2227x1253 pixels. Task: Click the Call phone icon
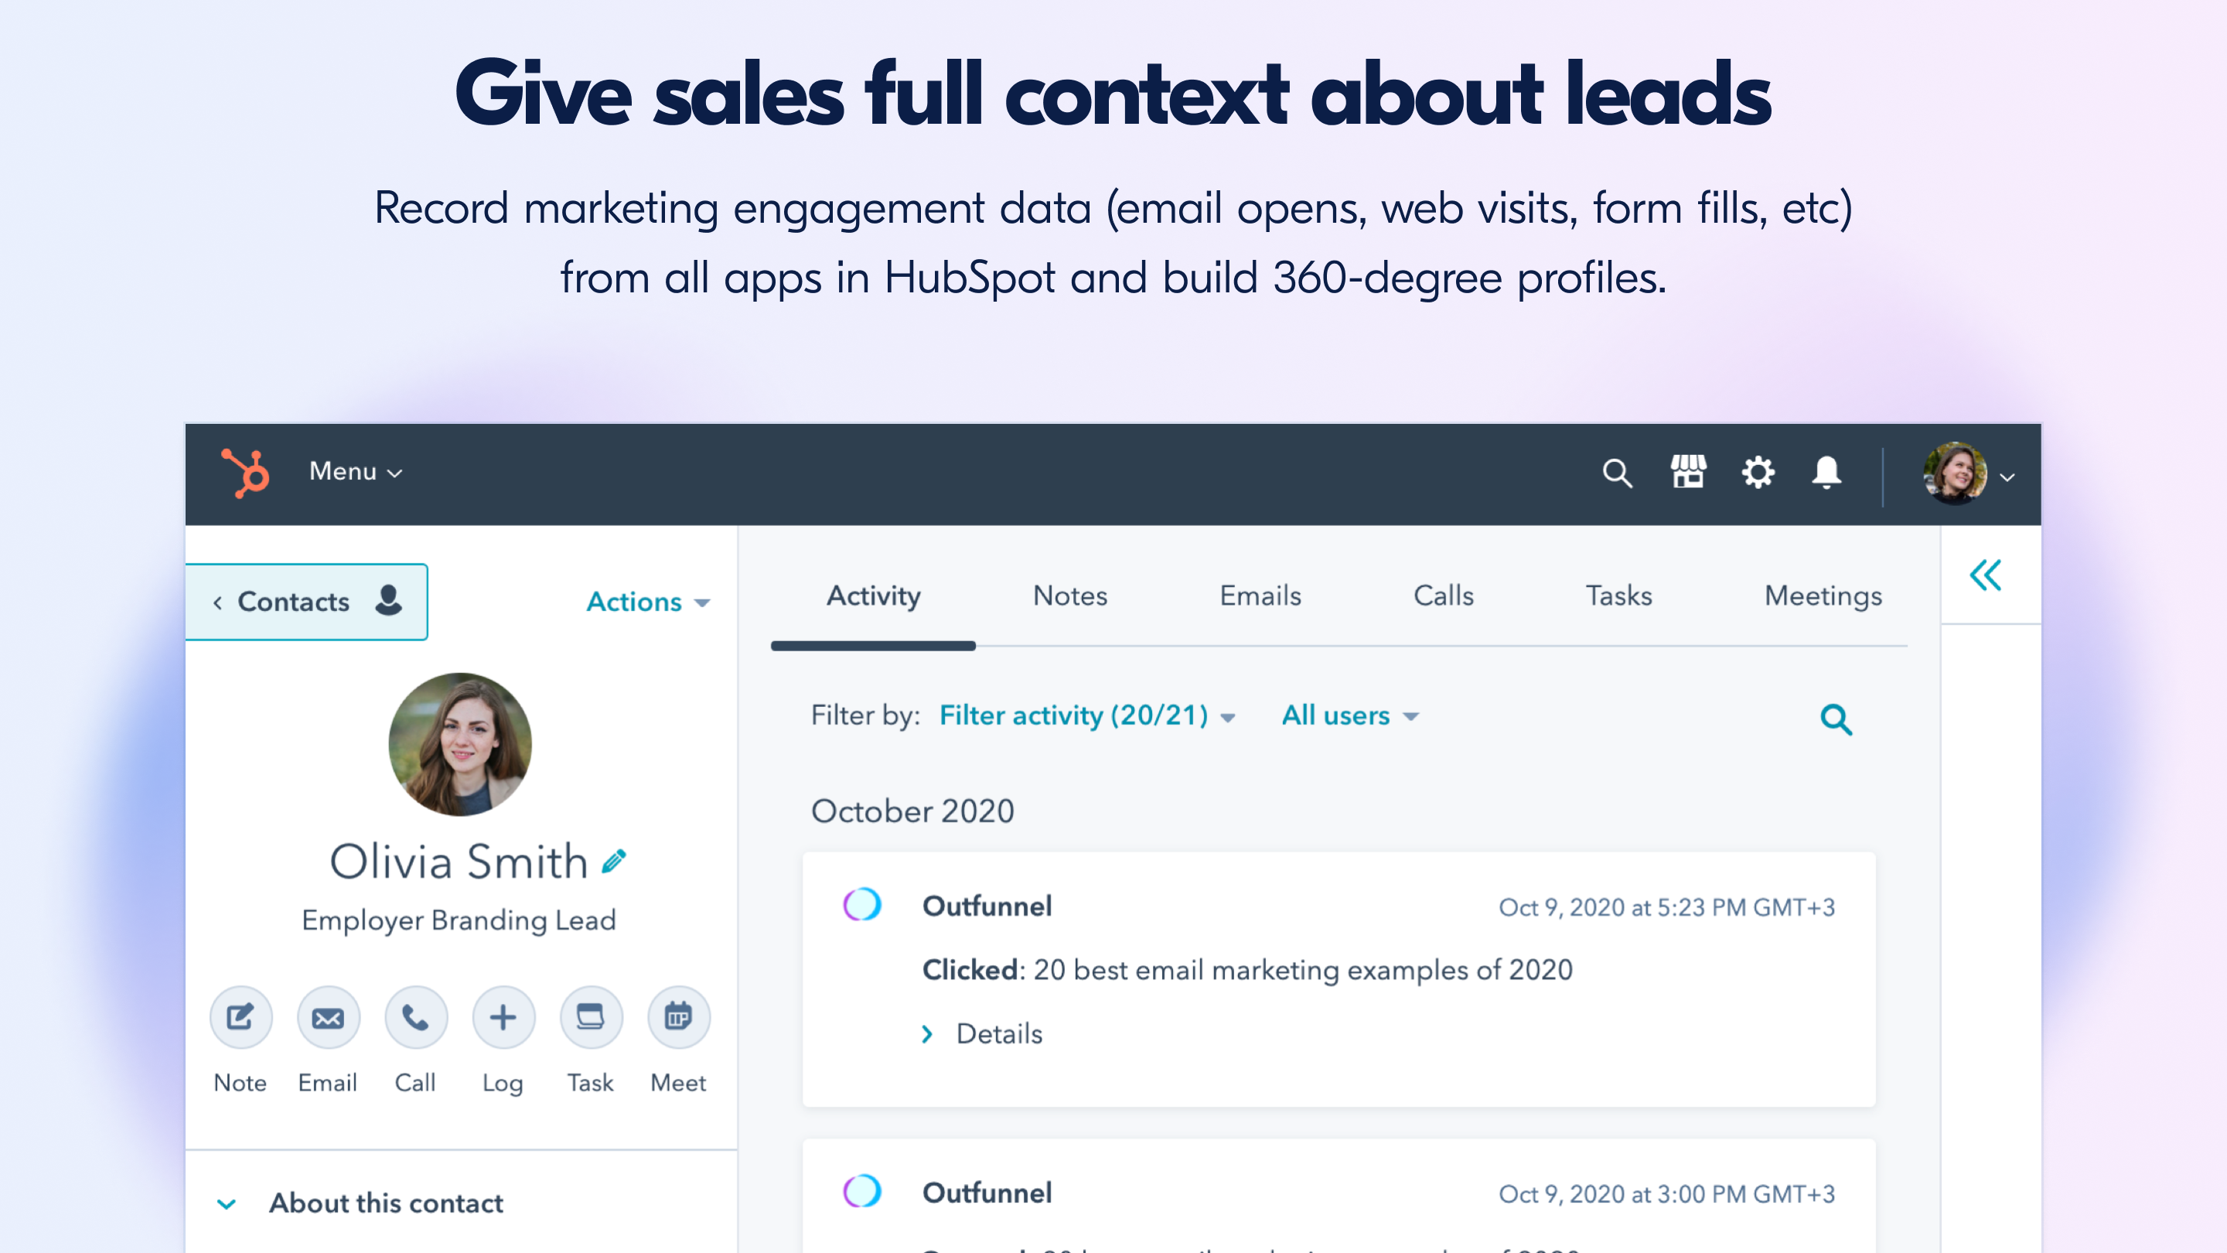(416, 1018)
